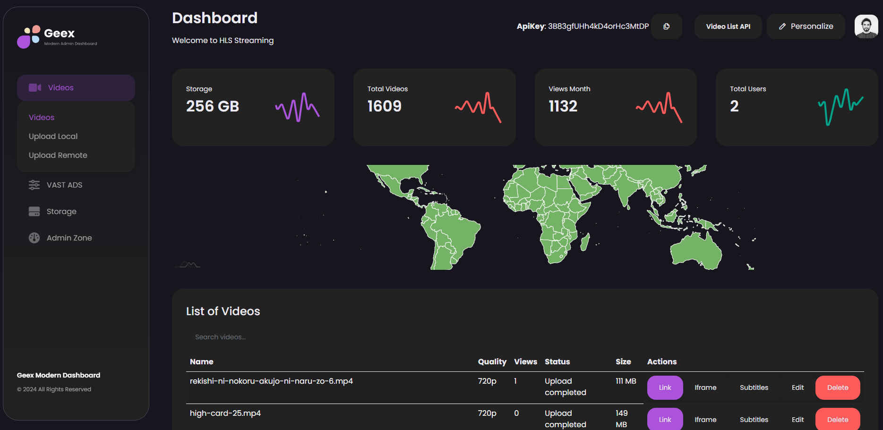Click the Videos camera icon in sidebar

point(35,87)
